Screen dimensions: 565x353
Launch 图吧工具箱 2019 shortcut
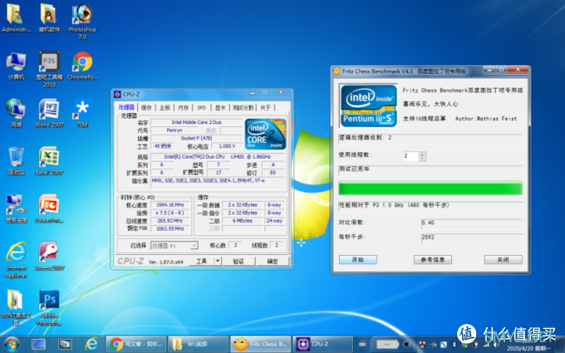coord(49,69)
